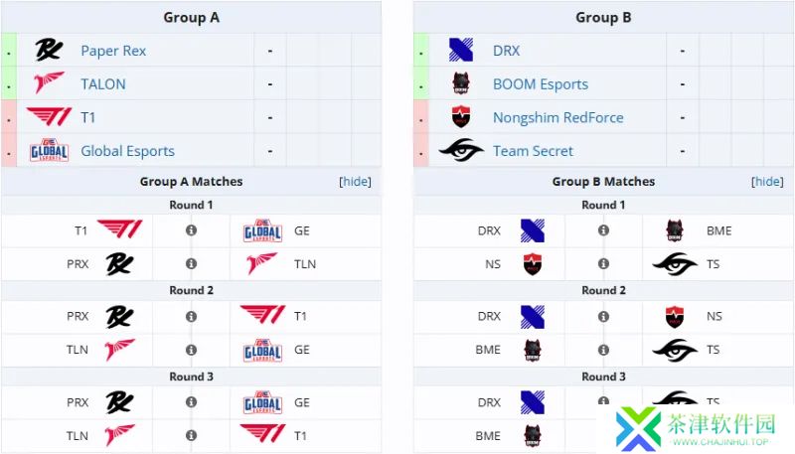The image size is (795, 454).
Task: Open the TALON team page link
Action: tap(103, 84)
